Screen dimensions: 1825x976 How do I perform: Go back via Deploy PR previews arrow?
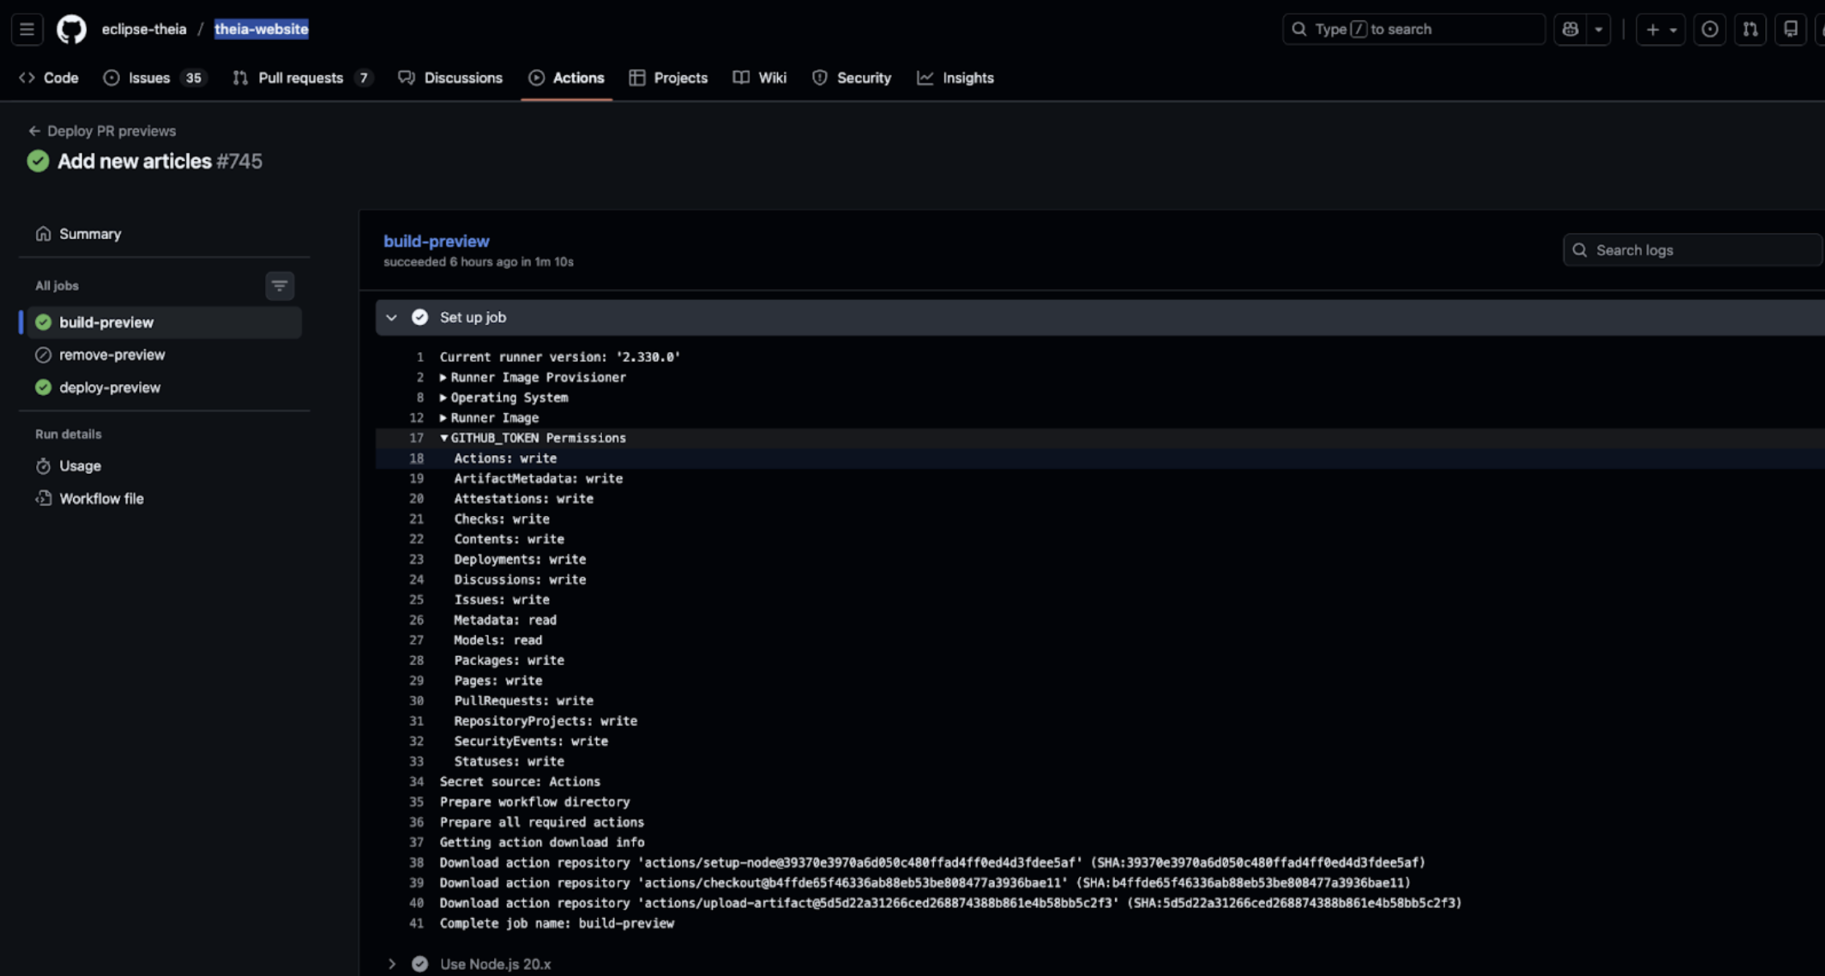[34, 131]
